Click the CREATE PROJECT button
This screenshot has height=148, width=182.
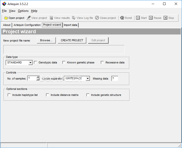(72, 40)
